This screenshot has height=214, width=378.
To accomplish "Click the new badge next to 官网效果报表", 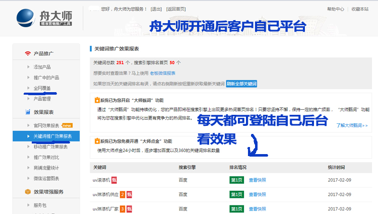I will tap(67, 125).
